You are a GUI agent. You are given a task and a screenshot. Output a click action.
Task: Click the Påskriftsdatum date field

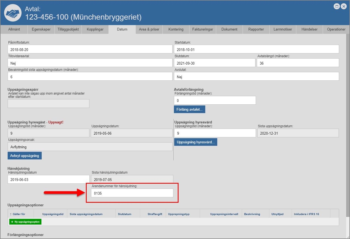(90, 49)
